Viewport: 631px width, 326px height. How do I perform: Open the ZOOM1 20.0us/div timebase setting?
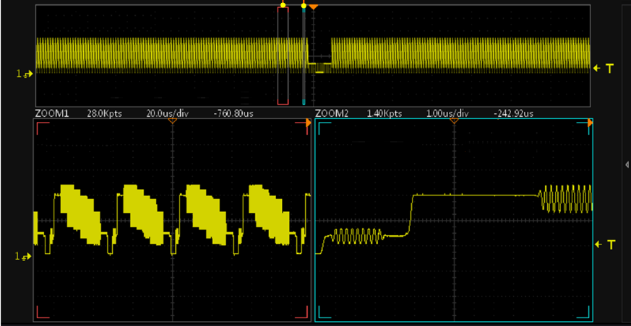pyautogui.click(x=167, y=114)
